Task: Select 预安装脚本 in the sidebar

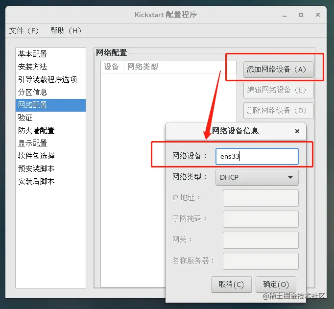Action: click(x=51, y=169)
